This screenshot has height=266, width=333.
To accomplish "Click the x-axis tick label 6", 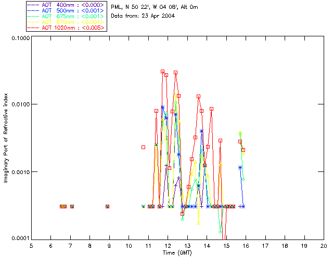I will pos(50,246).
